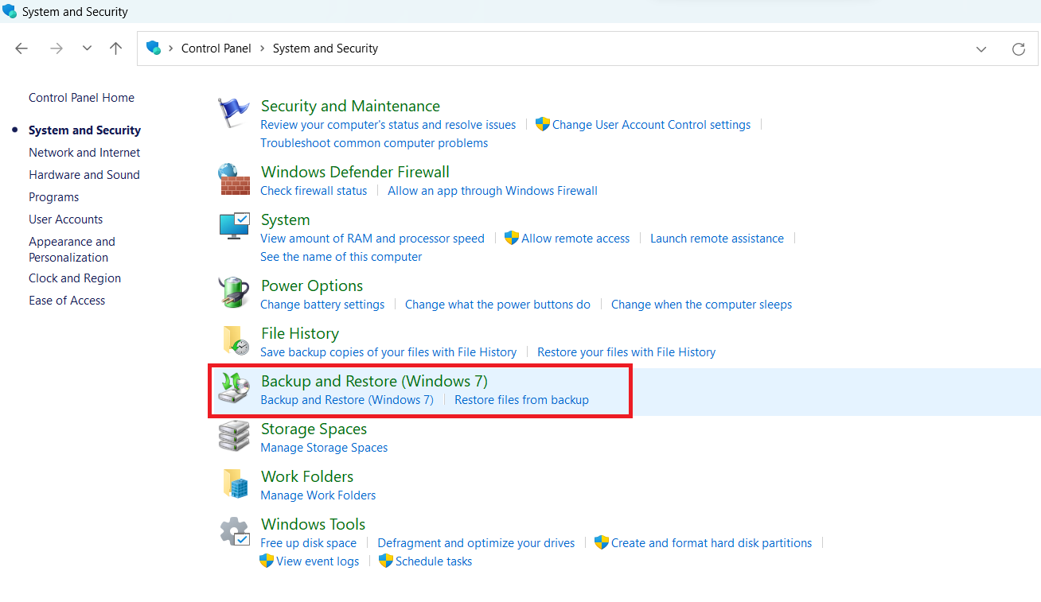Select Hardware and Sound in sidebar

84,175
